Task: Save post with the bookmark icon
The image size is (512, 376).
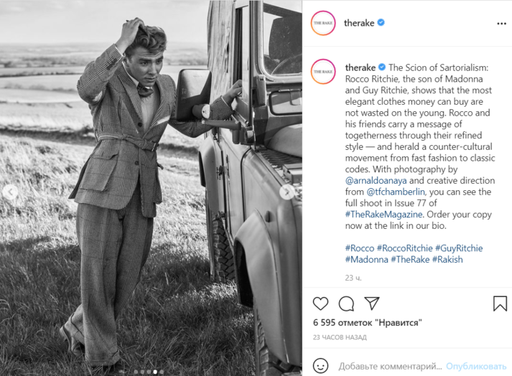Action: 500,304
